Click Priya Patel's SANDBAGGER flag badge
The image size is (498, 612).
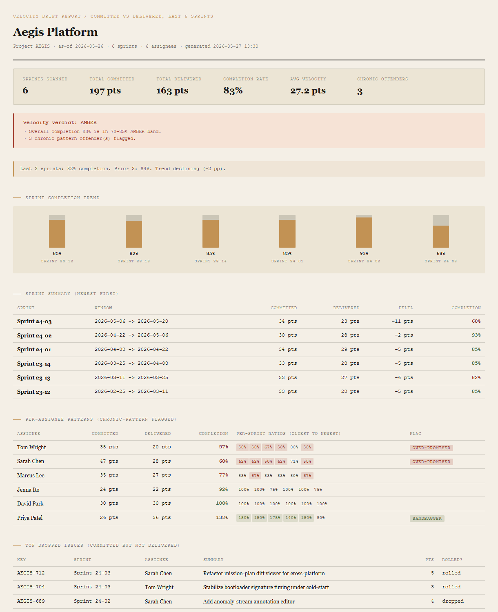[x=427, y=519]
